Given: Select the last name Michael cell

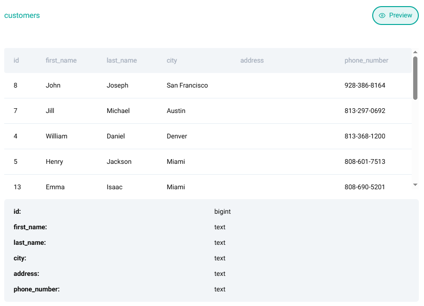Looking at the screenshot, I should (118, 111).
